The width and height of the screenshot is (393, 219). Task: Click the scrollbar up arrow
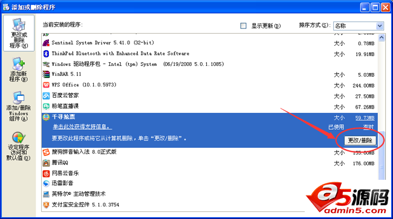pos(382,37)
